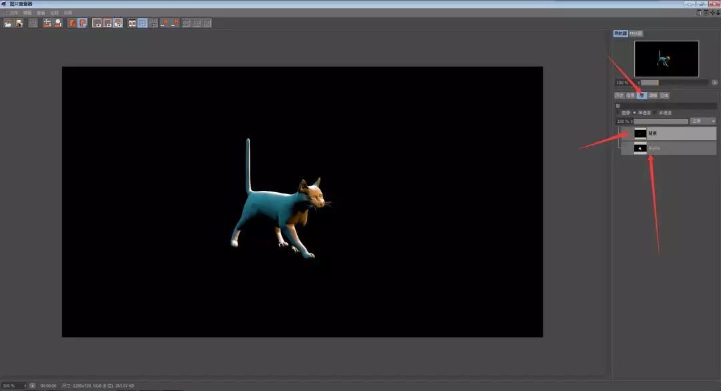Switch to the 柱状图 (Histogram) tab
This screenshot has width=721, height=391.
636,33
